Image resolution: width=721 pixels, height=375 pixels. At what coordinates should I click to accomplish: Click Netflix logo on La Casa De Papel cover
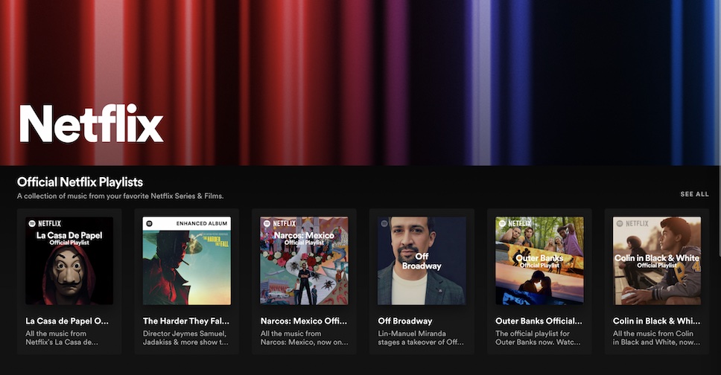(50, 223)
